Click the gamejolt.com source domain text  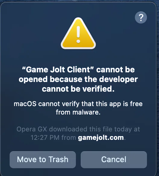point(101,137)
